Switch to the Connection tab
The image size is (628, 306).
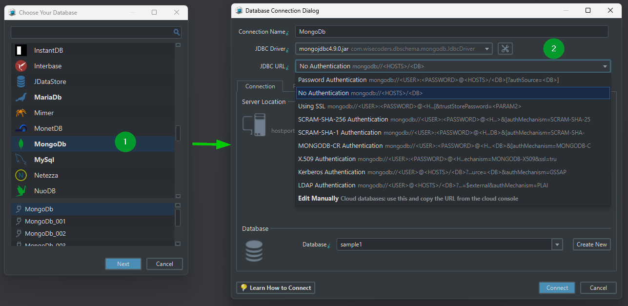pos(260,86)
